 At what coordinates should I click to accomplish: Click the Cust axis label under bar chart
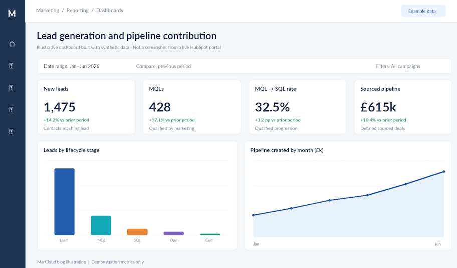(x=209, y=240)
